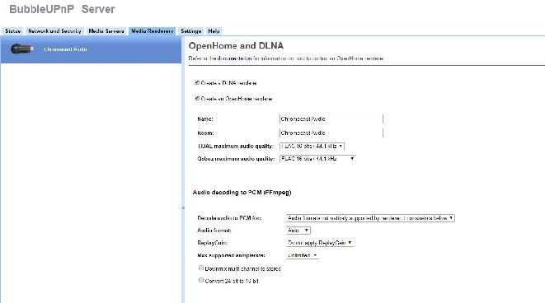The height and width of the screenshot is (303, 545).
Task: Select the Media Renderers tab
Action: tap(153, 31)
